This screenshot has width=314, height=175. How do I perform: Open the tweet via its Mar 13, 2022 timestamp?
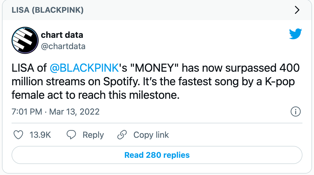(x=56, y=112)
